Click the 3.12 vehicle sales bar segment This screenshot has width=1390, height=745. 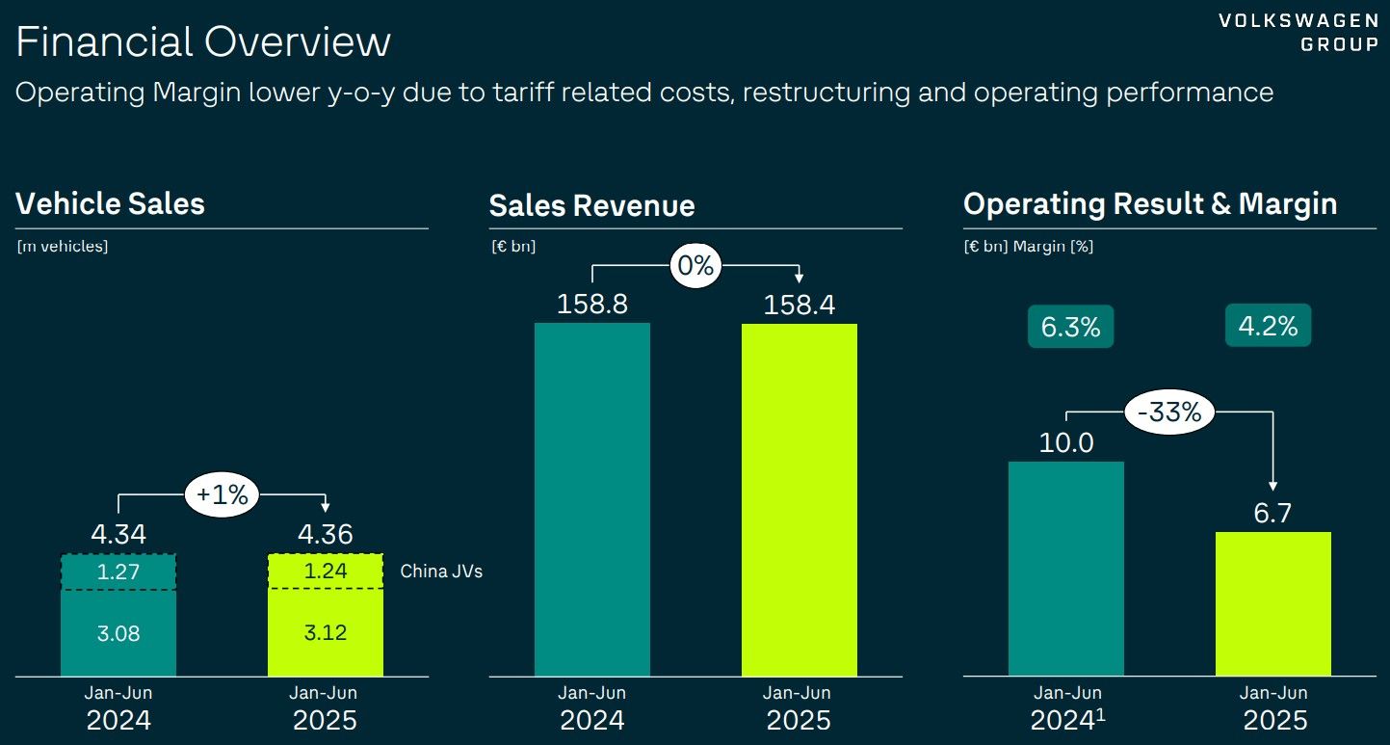(x=325, y=633)
